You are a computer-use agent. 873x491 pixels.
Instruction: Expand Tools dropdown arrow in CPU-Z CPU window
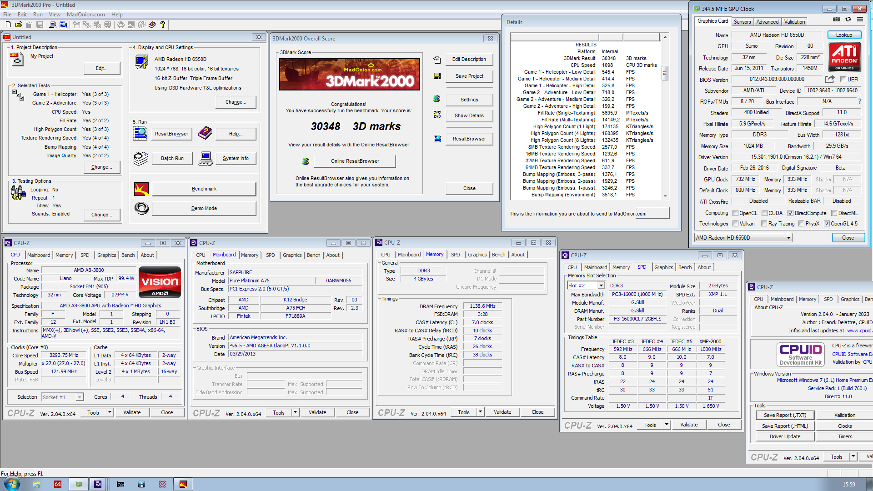(x=109, y=412)
